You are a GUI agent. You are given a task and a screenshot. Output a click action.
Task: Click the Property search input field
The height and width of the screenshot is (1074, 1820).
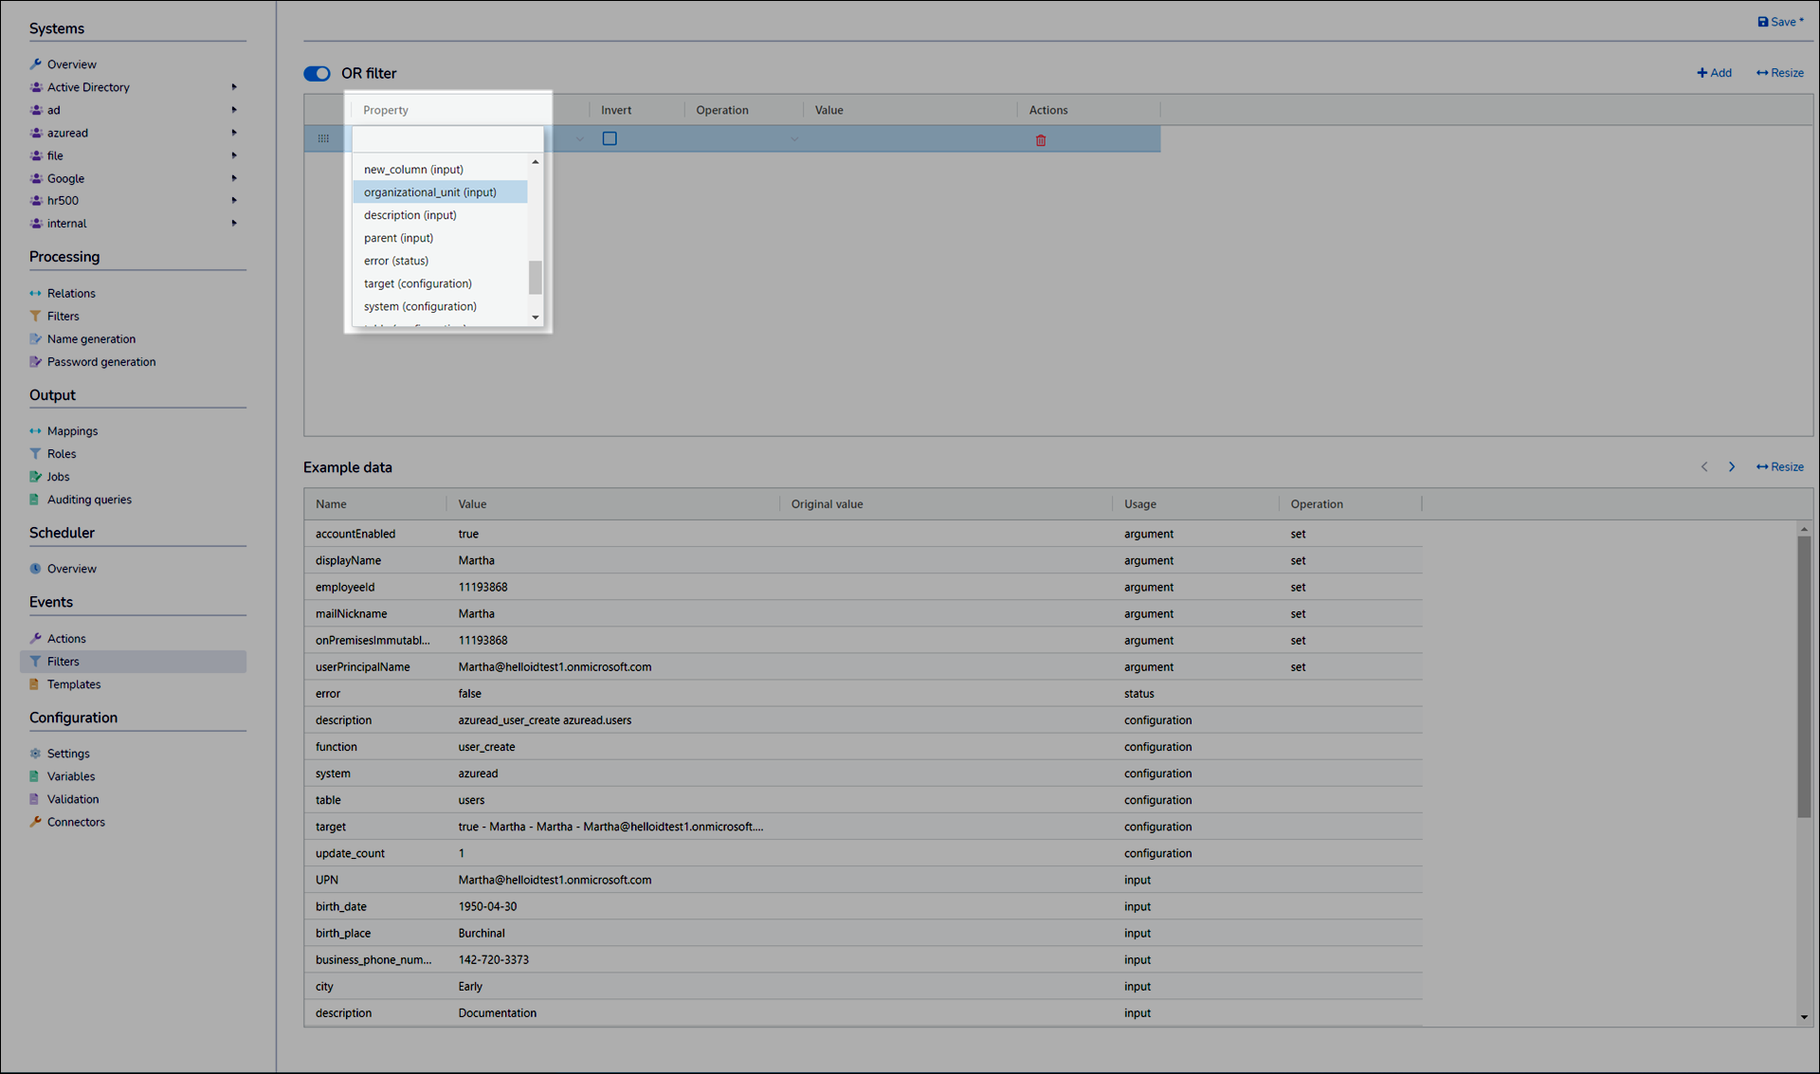pos(447,138)
